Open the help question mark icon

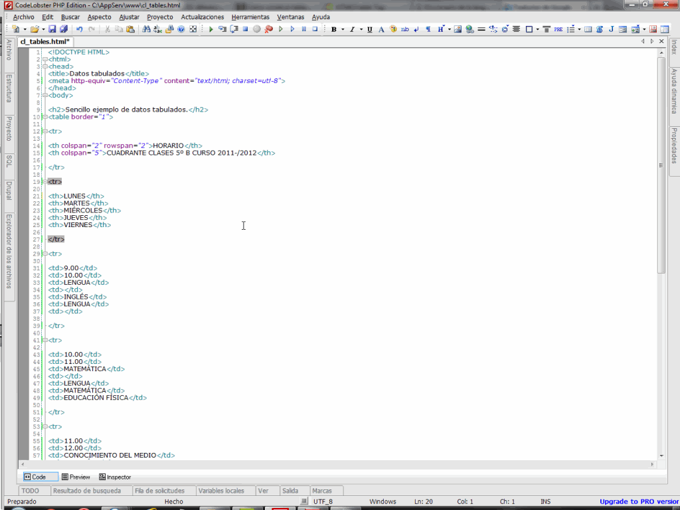(181, 29)
